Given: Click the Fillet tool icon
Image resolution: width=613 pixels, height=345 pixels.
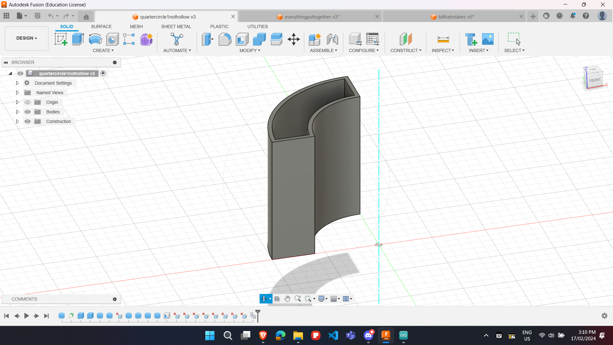Looking at the screenshot, I should click(225, 39).
